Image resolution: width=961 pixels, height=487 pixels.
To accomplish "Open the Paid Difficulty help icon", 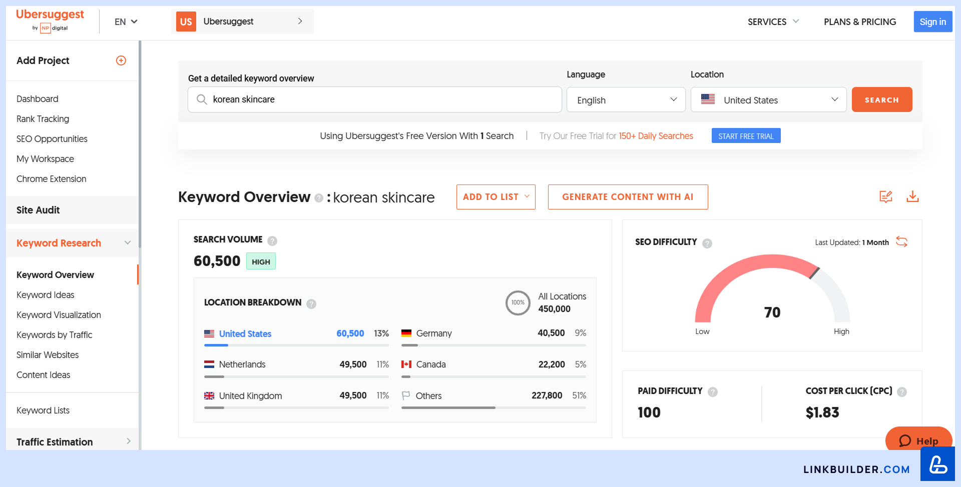I will (713, 392).
